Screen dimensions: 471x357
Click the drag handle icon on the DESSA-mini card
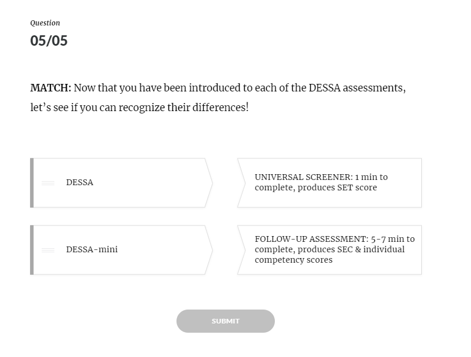[x=48, y=250]
